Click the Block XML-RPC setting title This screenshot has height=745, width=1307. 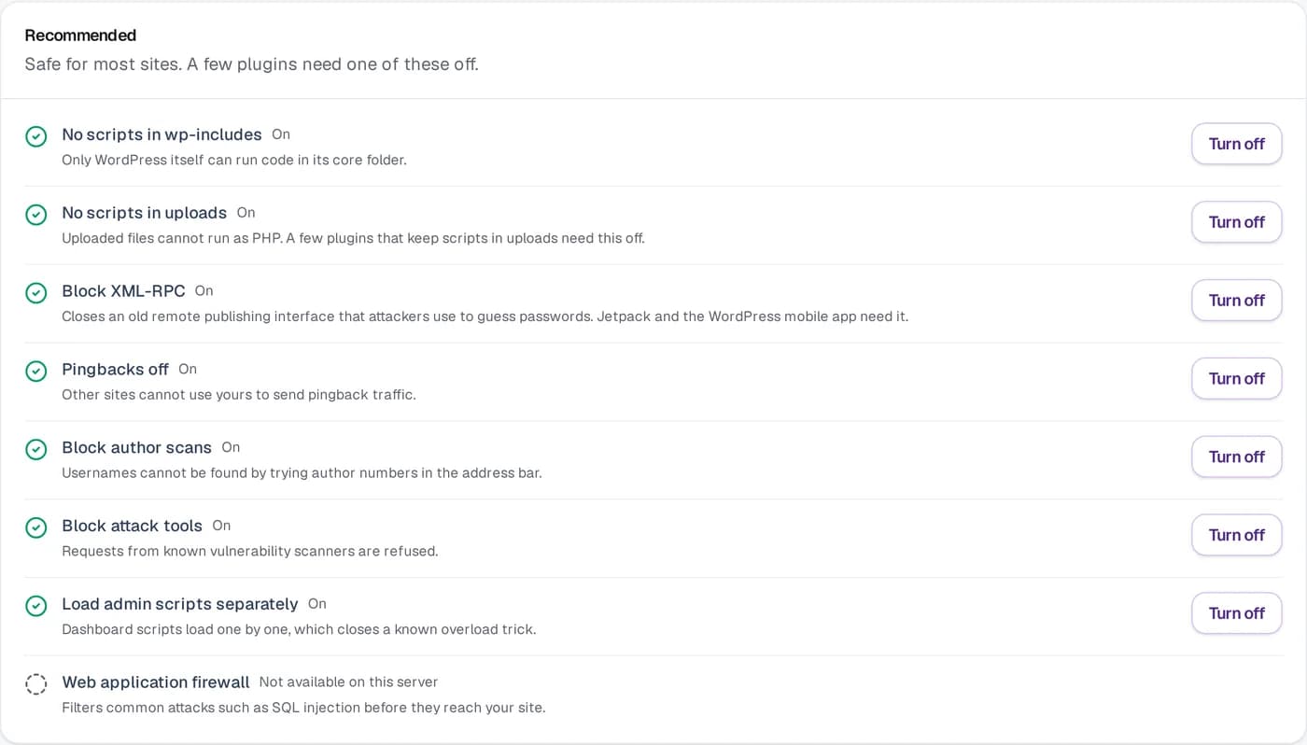(123, 291)
